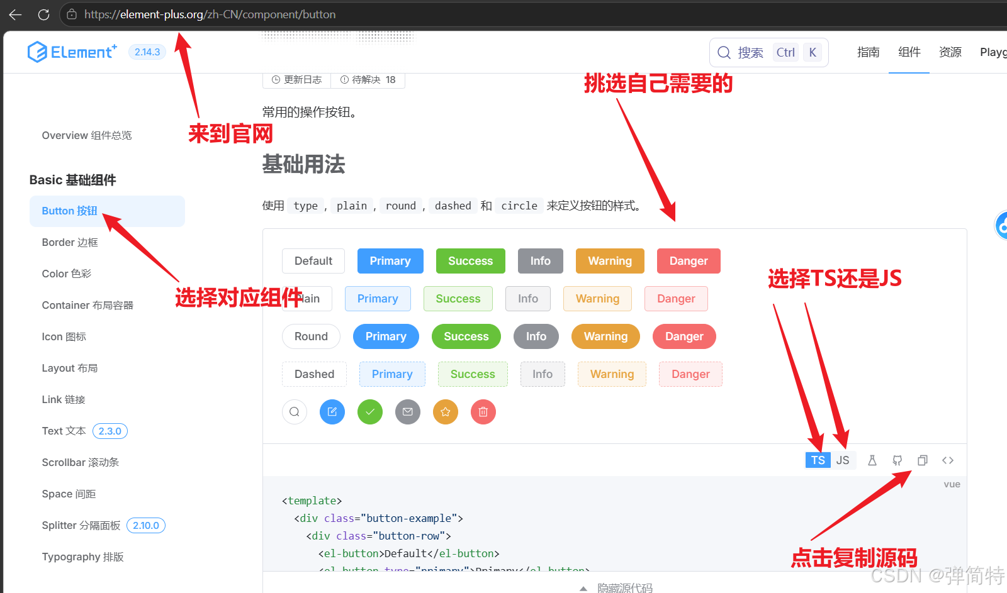Click the dashed-border Danger button
Image resolution: width=1007 pixels, height=593 pixels.
point(690,374)
